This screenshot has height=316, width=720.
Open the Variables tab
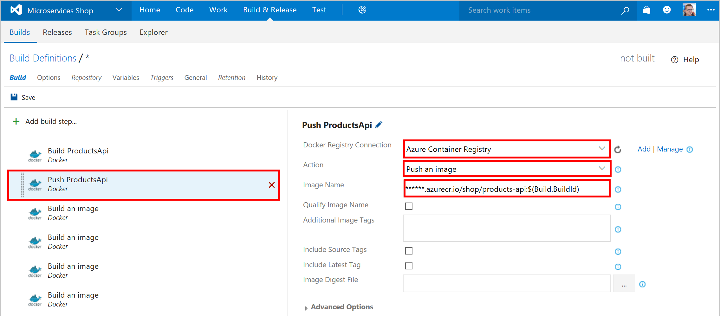pos(126,77)
